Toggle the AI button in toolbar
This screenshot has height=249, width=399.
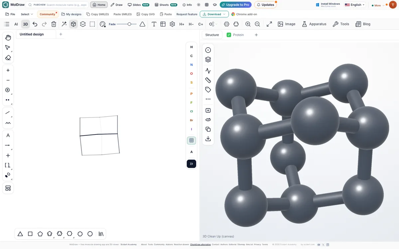coord(16,24)
